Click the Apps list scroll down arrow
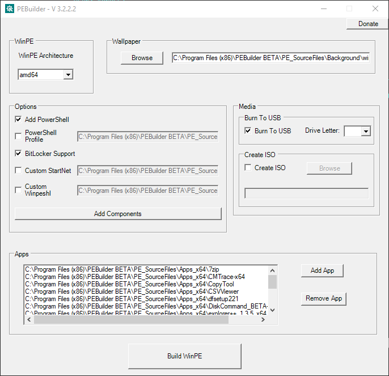This screenshot has height=376, width=389. (272, 310)
